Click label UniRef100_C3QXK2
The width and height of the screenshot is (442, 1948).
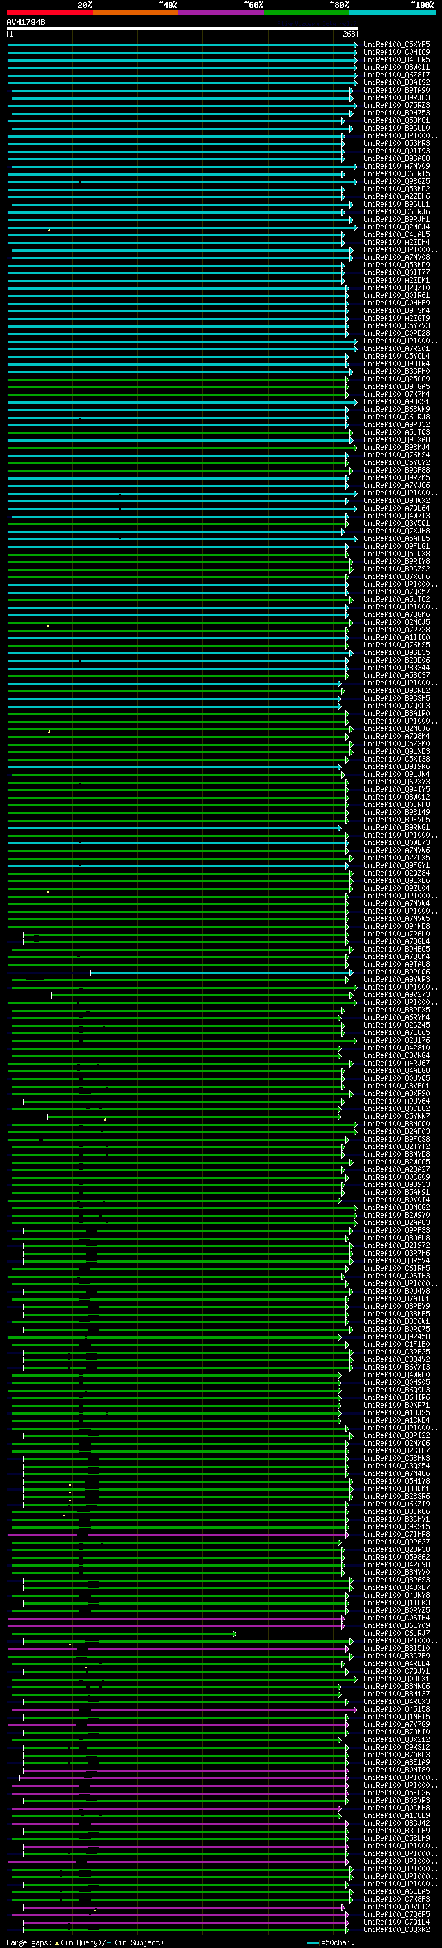coord(396,1929)
